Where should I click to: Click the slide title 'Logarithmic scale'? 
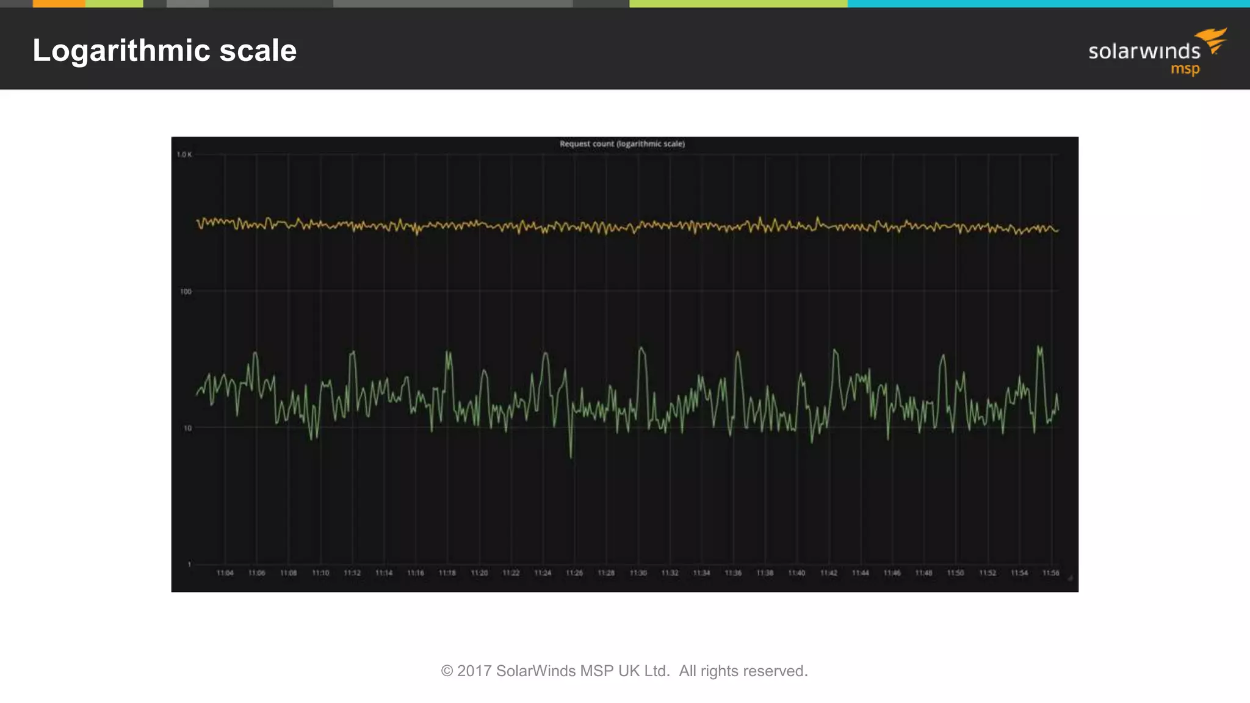point(165,50)
